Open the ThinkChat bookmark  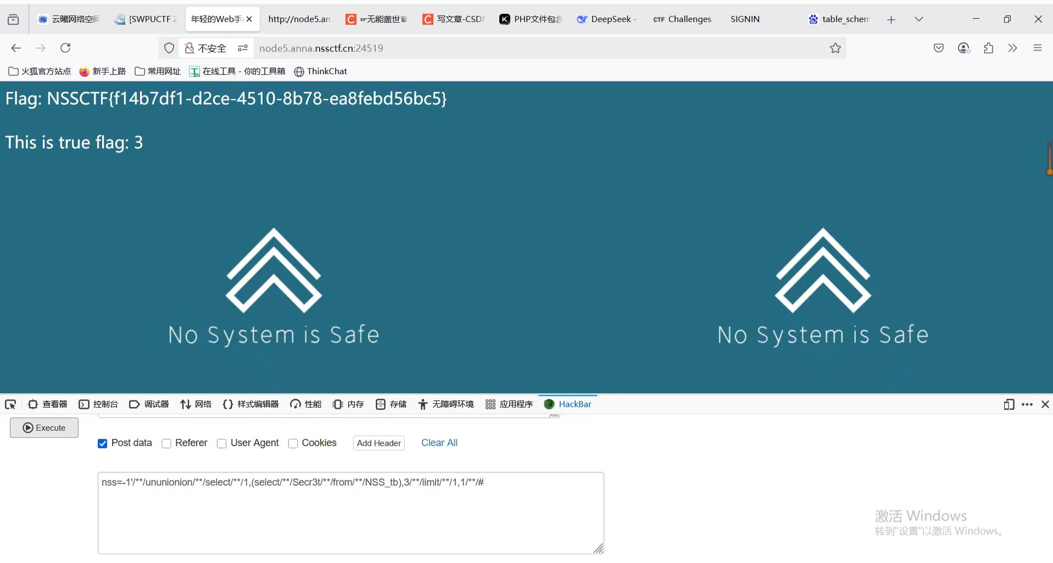(321, 71)
